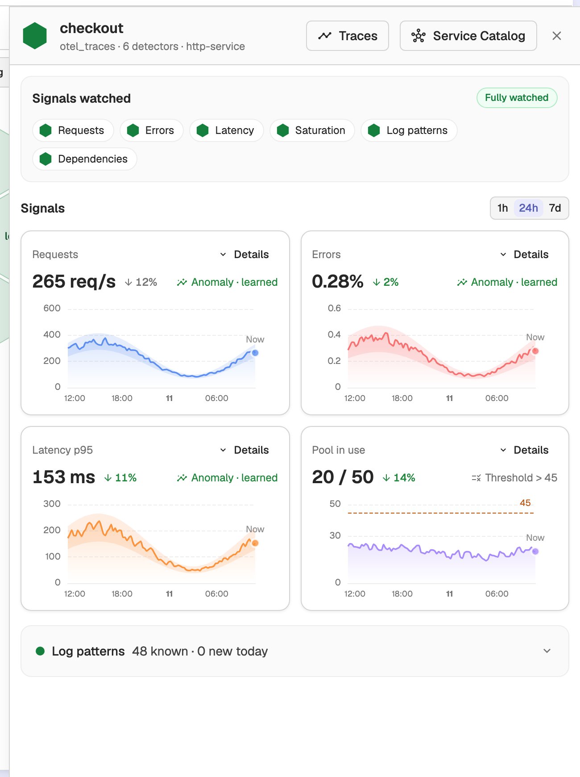Switch the time range to 1h
Image resolution: width=580 pixels, height=777 pixels.
(x=503, y=208)
